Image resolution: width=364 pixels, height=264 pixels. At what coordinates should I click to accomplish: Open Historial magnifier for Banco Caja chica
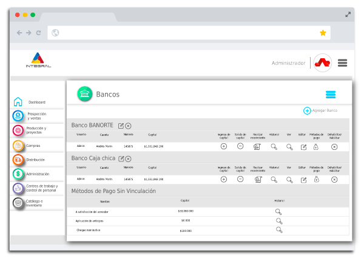pyautogui.click(x=274, y=179)
